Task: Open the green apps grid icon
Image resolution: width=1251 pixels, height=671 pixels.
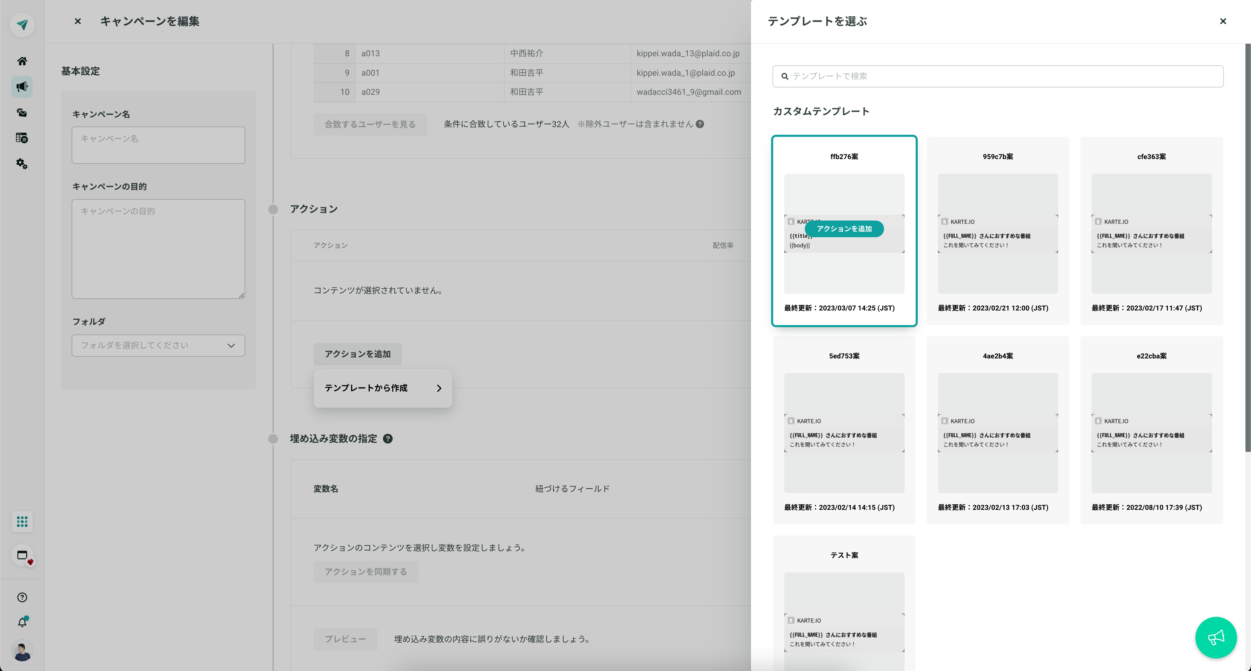Action: pyautogui.click(x=22, y=521)
